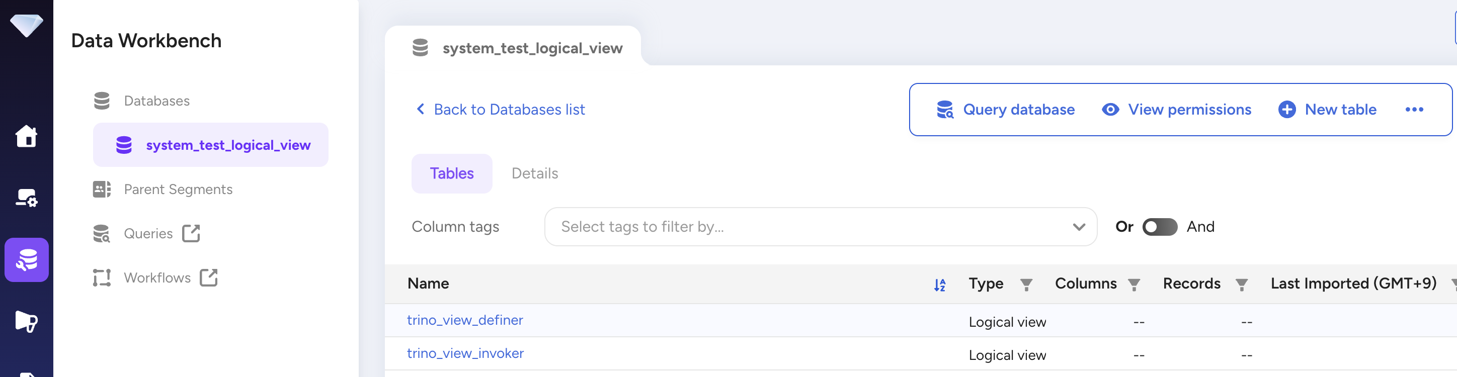The image size is (1457, 377).
Task: Switch to the Details tab
Action: 534,173
